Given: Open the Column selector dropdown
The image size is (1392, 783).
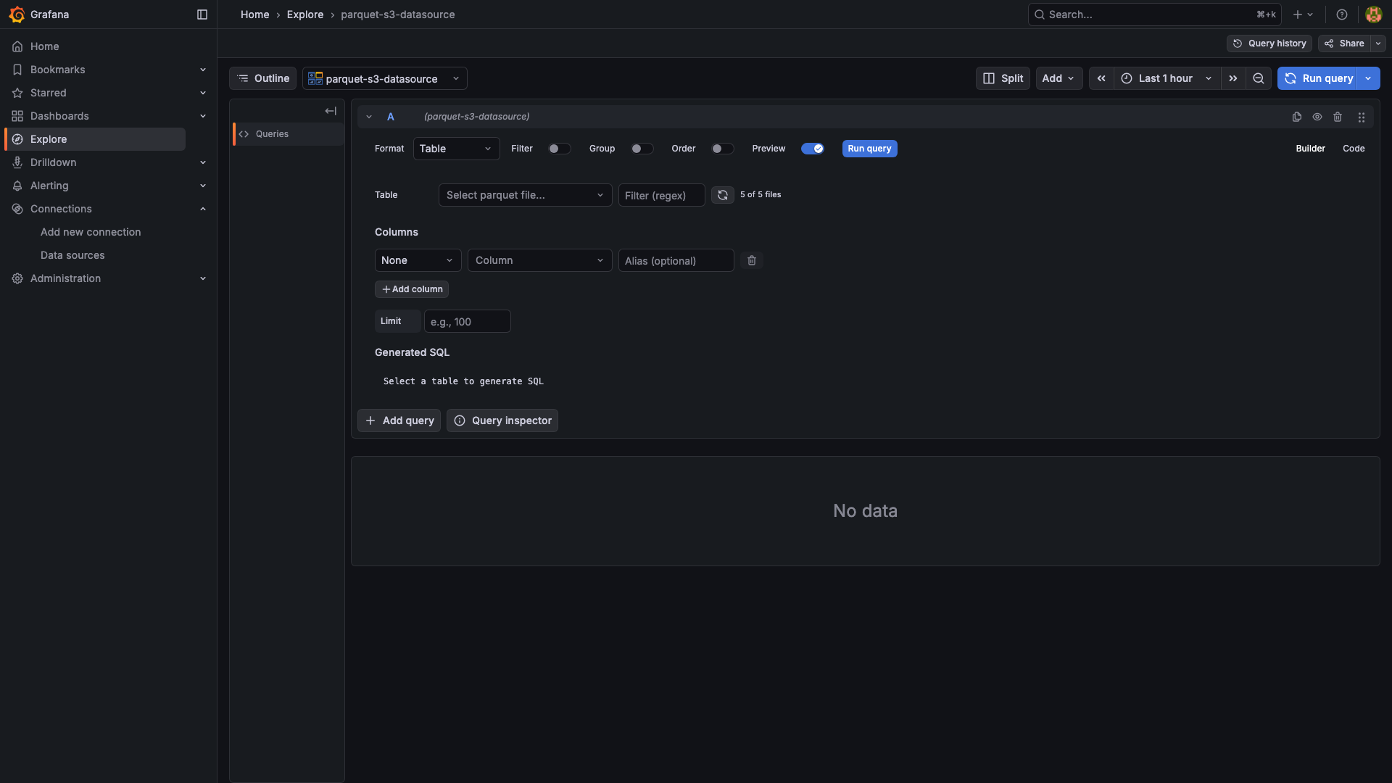Looking at the screenshot, I should 539,260.
